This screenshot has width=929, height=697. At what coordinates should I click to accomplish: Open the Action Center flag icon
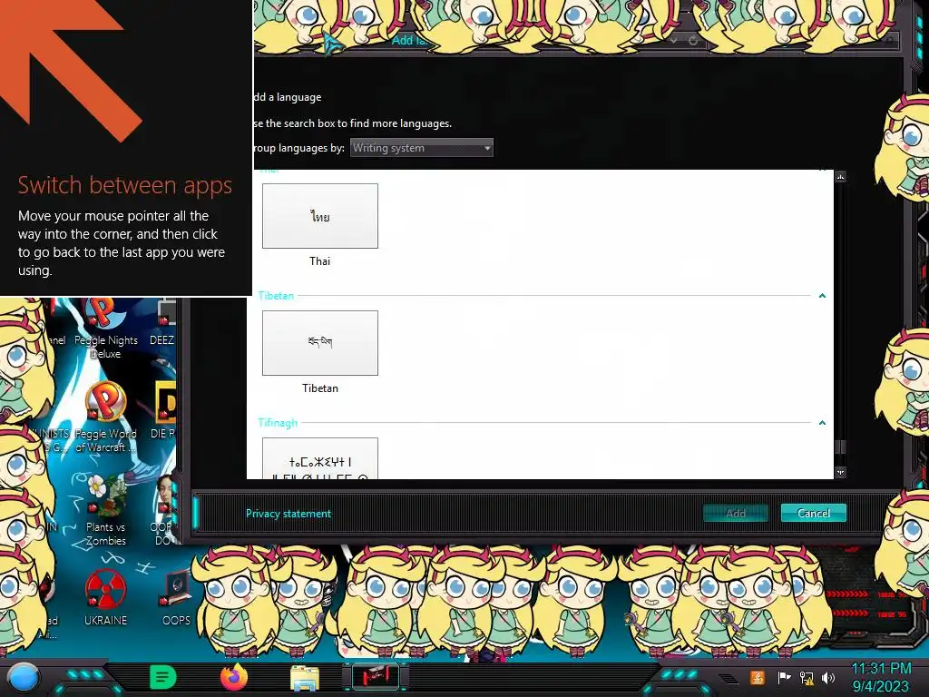click(784, 677)
